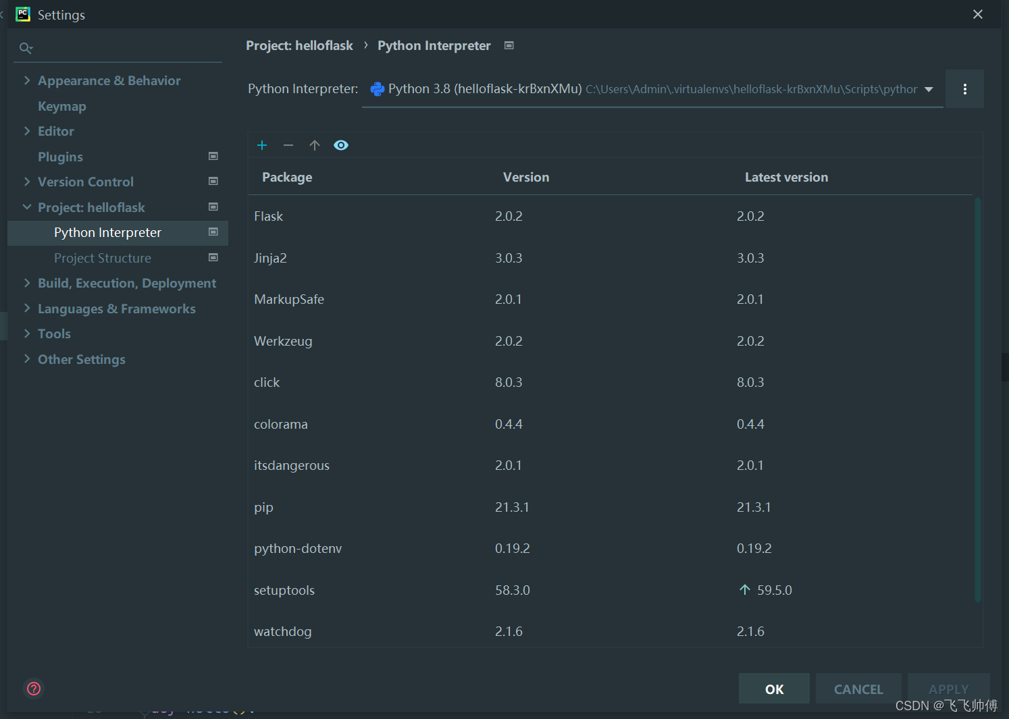Click the project-level icon beside Project: helloflask
Viewport: 1009px width, 719px height.
point(213,207)
